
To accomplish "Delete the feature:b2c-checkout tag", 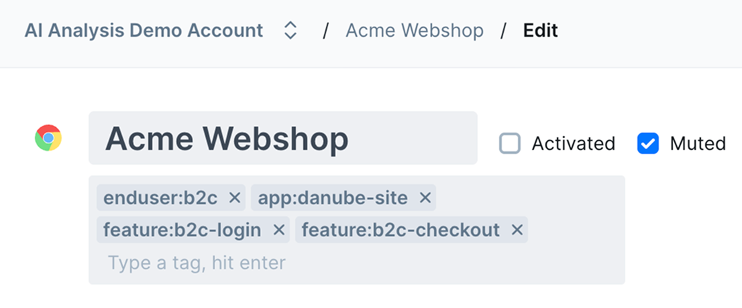I will click(x=517, y=230).
